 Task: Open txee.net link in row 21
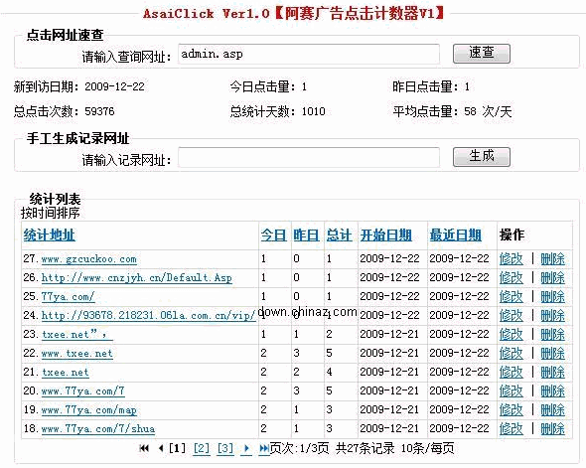65,373
